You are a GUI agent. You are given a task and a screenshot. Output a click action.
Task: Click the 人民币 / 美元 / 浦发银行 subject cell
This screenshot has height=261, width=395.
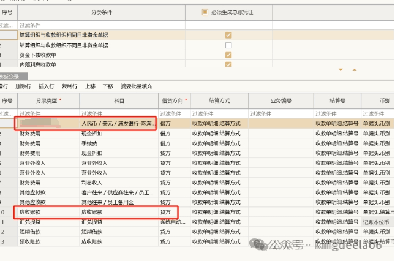[118, 123]
